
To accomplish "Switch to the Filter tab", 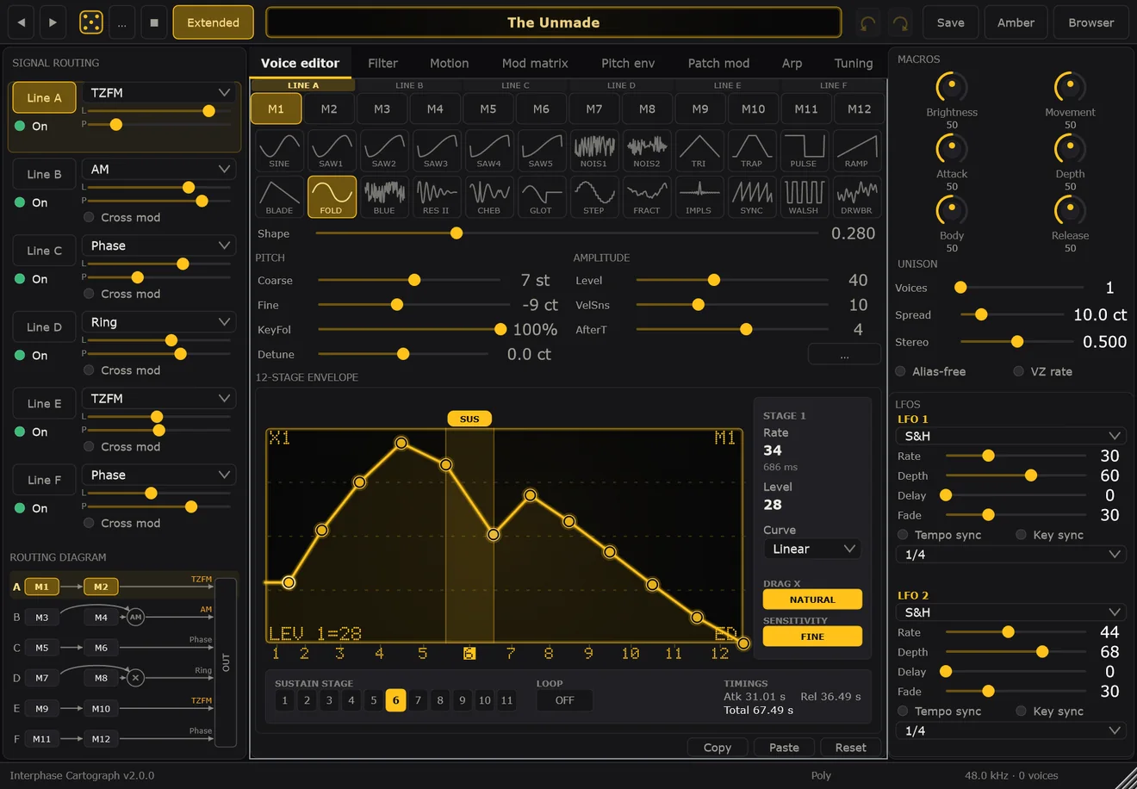I will tap(382, 63).
